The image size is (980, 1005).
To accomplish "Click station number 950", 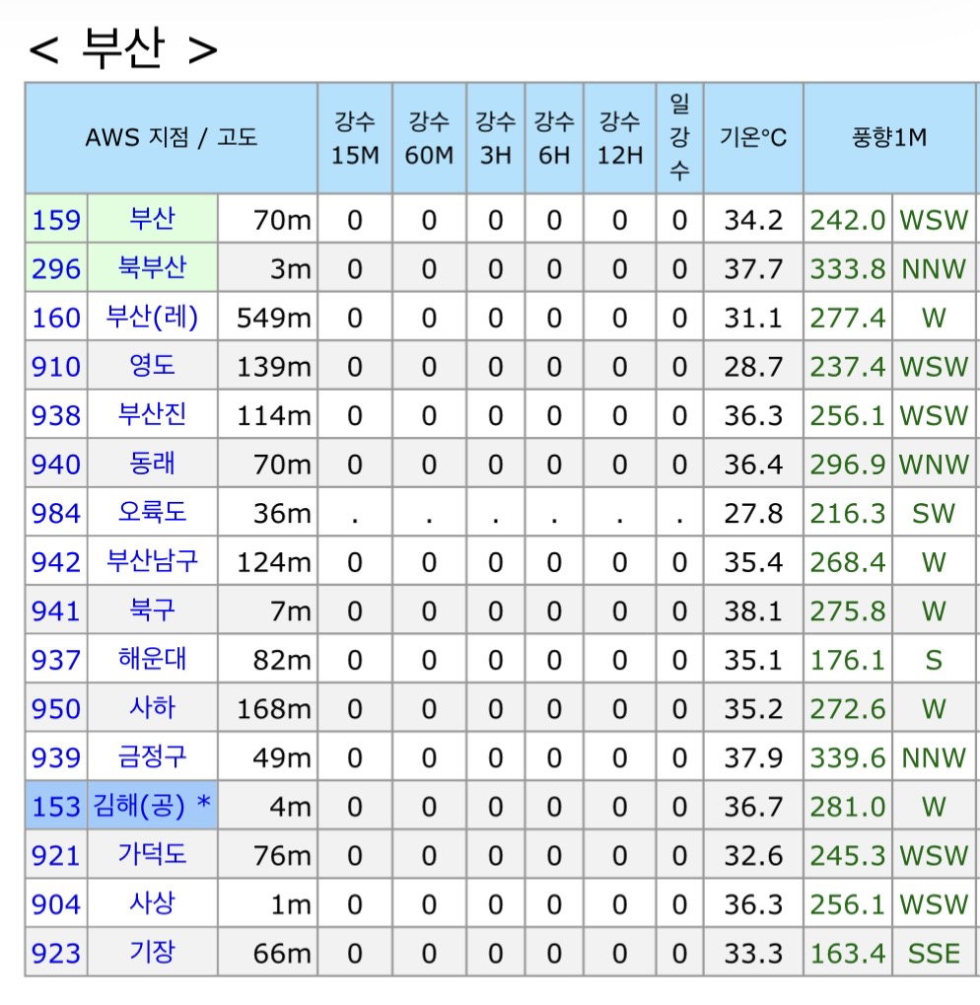I will click(56, 709).
